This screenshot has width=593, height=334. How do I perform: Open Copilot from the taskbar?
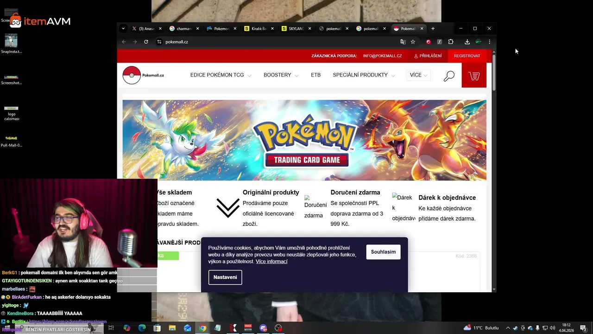tap(126, 328)
